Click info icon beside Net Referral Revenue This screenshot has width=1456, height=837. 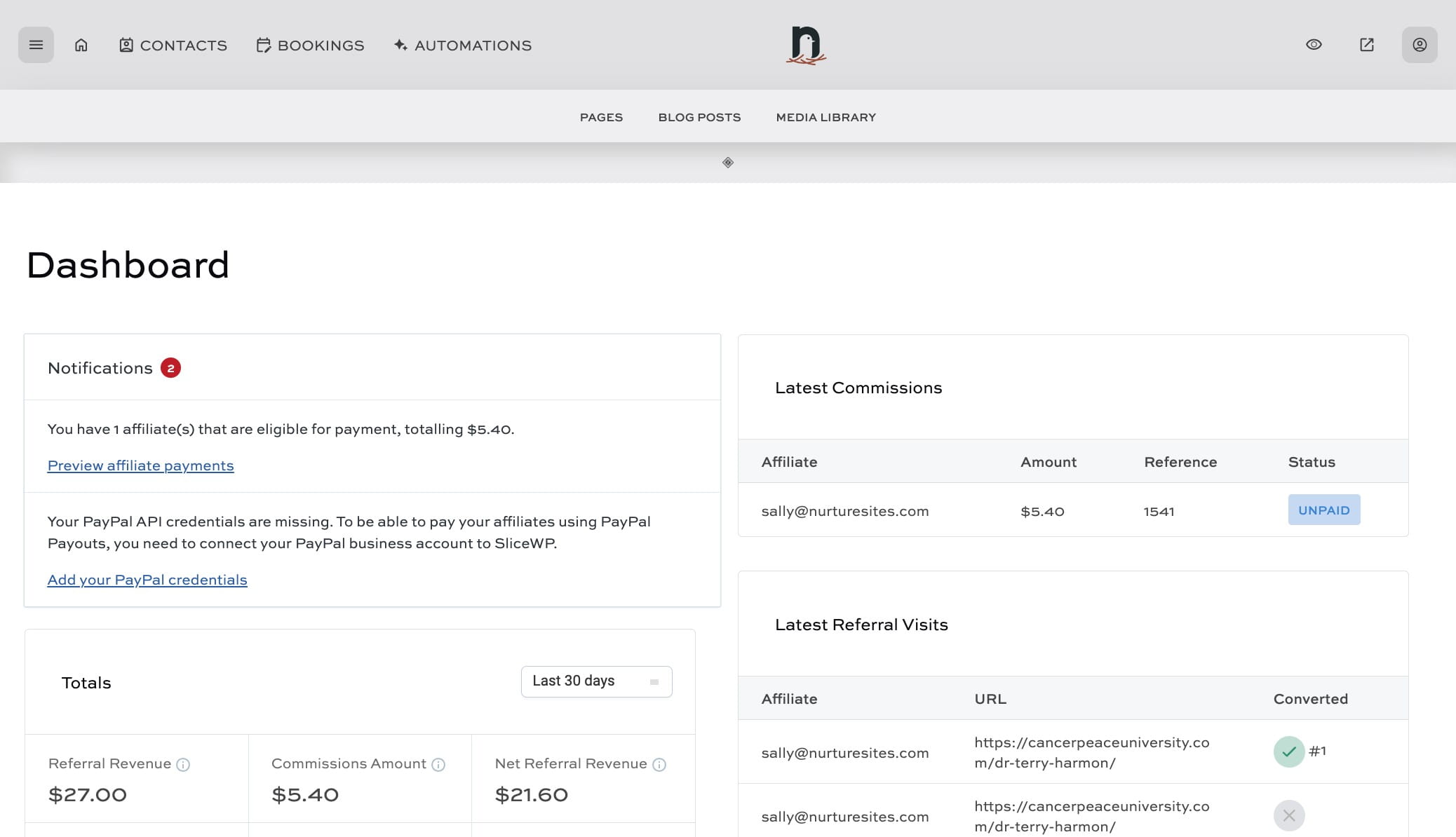click(659, 765)
